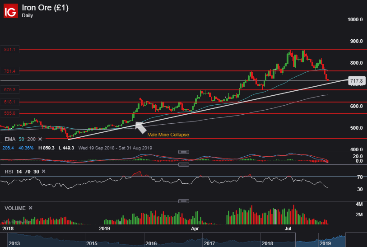
Task: Click the 4M volume axis label
Action: tap(359, 204)
